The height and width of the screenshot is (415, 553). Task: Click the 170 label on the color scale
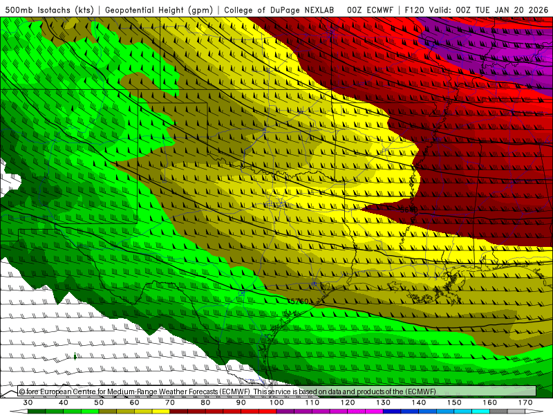click(x=525, y=403)
